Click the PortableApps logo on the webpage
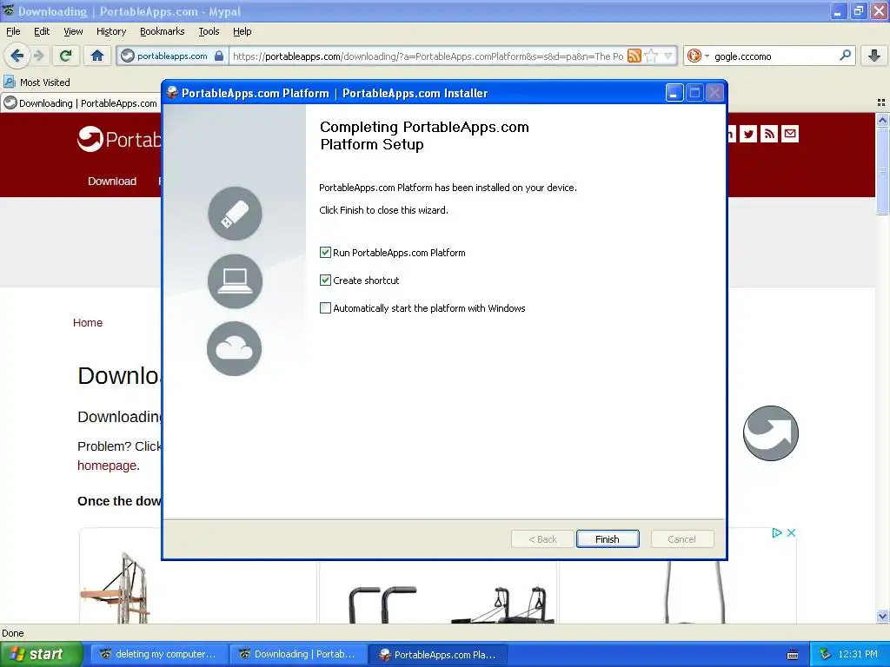The height and width of the screenshot is (667, 890). 119,139
